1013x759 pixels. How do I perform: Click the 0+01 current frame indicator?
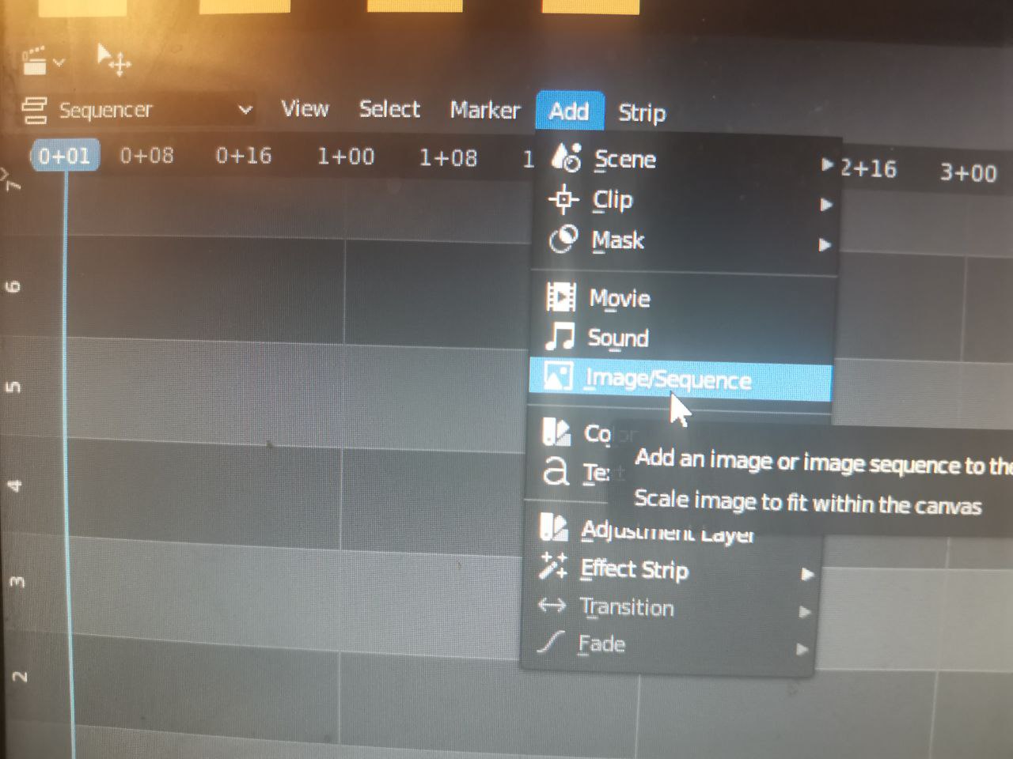click(64, 156)
